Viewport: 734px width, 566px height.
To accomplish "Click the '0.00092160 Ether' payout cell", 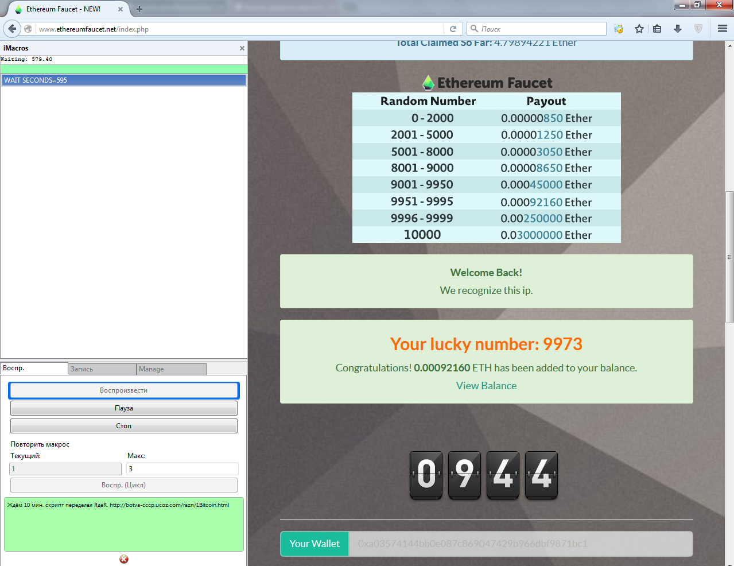I will 546,202.
